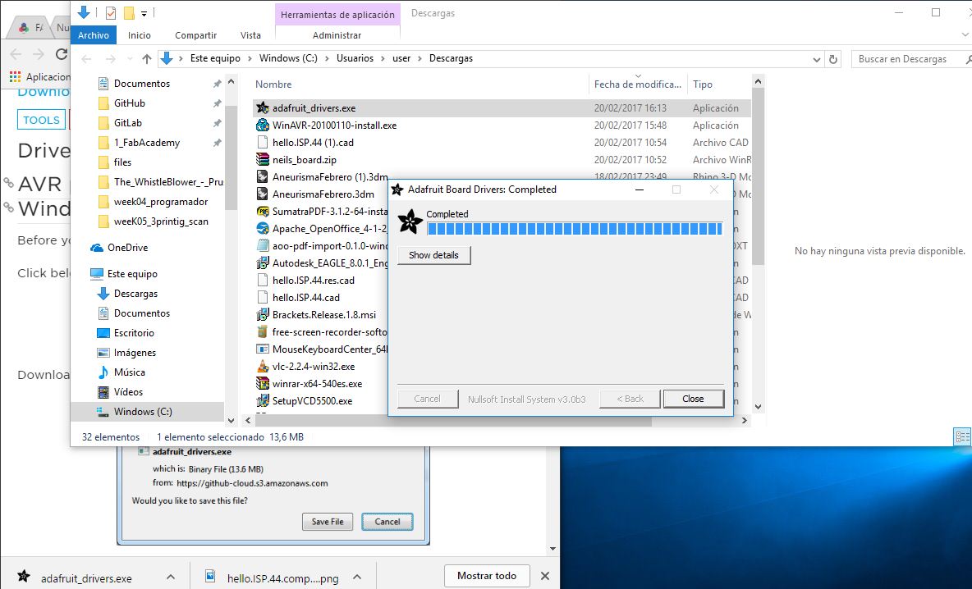Select Windows (C:) drive in sidebar
Viewport: 972px width, 589px height.
click(x=148, y=411)
